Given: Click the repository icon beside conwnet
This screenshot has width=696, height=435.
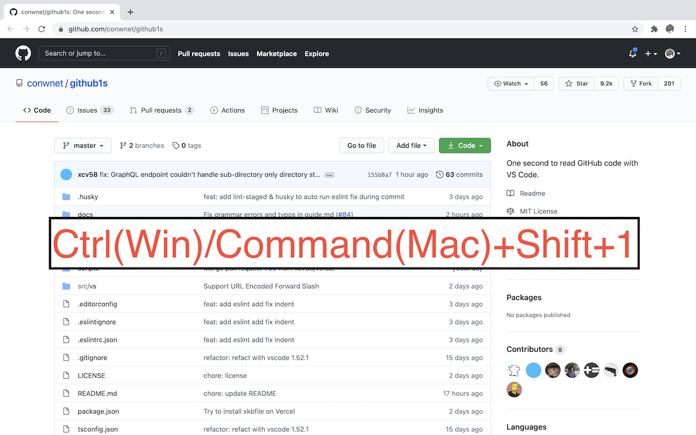Looking at the screenshot, I should tap(19, 83).
